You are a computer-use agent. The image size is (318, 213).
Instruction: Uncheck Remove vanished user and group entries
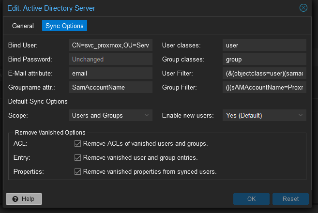(77, 157)
